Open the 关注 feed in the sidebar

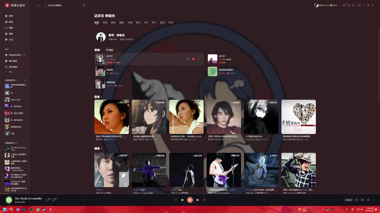coord(9,40)
